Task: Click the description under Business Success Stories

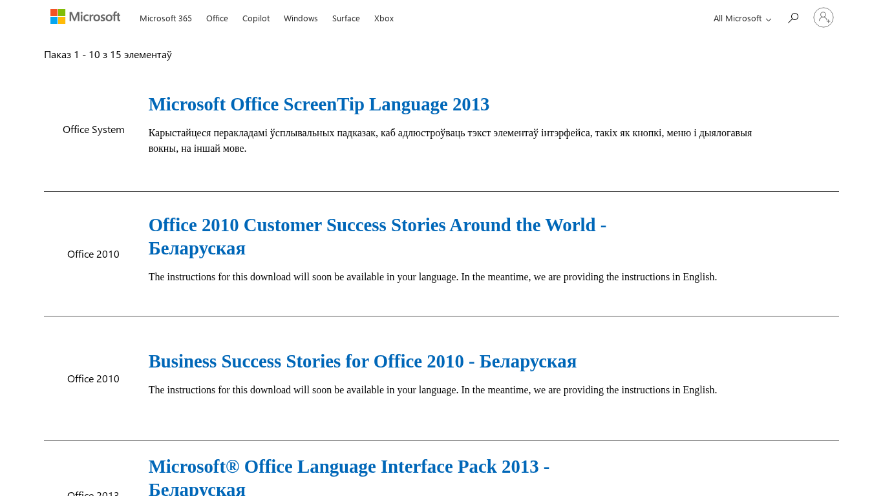Action: tap(432, 390)
